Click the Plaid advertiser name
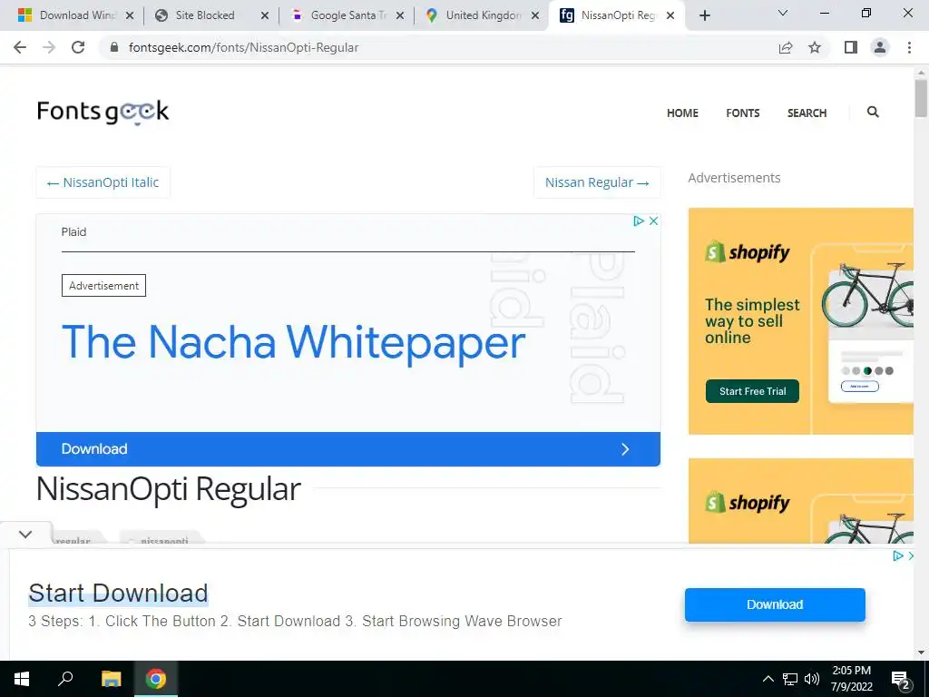This screenshot has height=697, width=929. [74, 231]
